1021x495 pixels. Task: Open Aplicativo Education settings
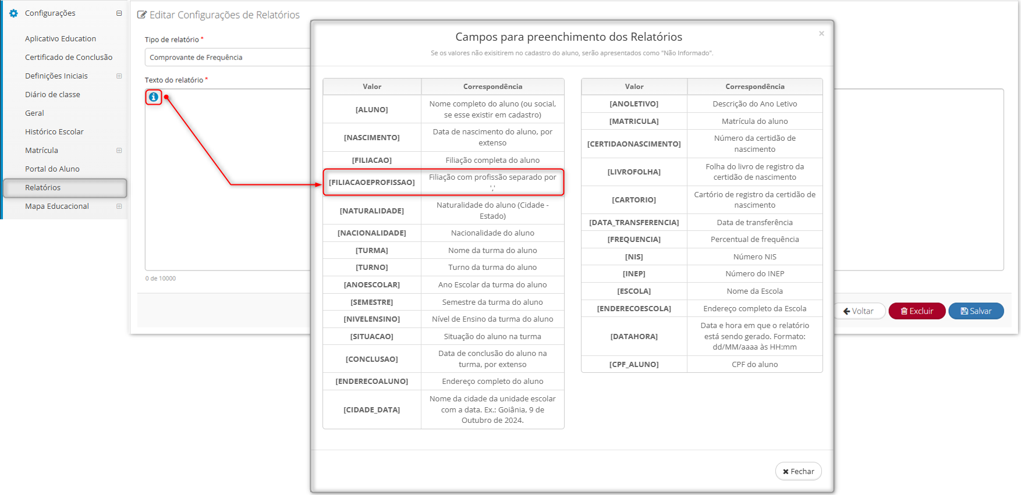click(61, 38)
